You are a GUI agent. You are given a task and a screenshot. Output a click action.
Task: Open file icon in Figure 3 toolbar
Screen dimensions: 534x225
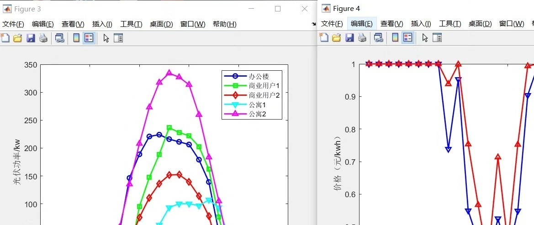pyautogui.click(x=18, y=38)
